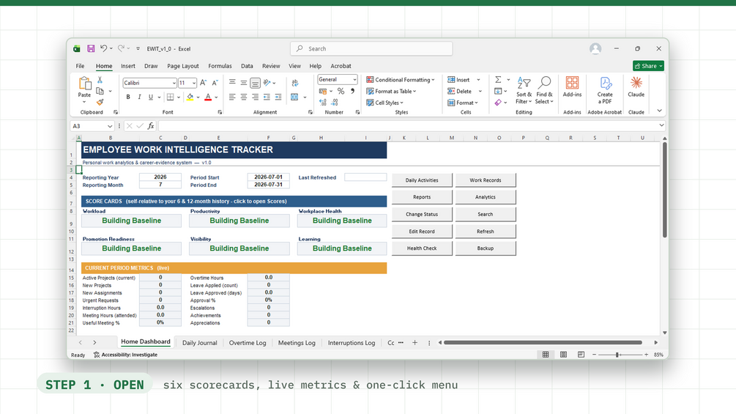Screen dimensions: 736x414
Task: Apply Underline formatting
Action: pos(151,97)
